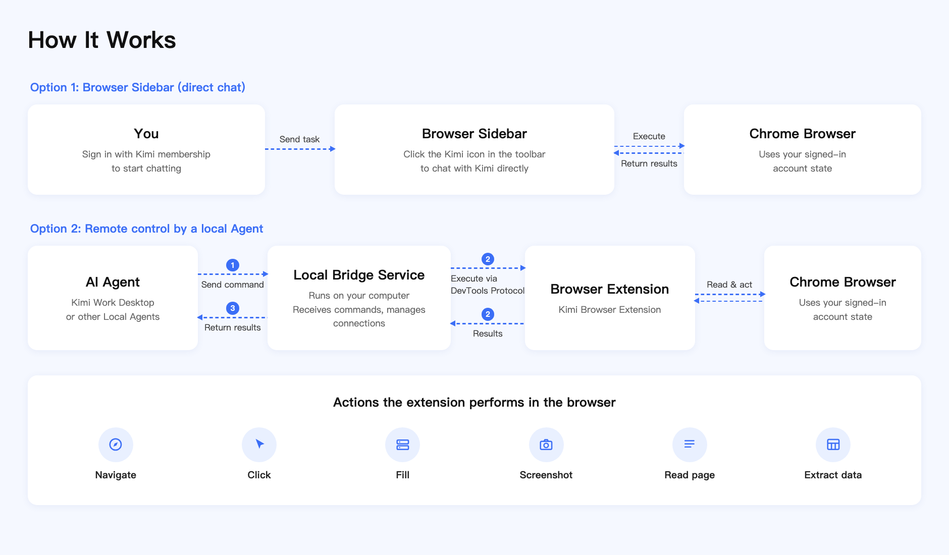The image size is (949, 555).
Task: Click "Return results" label in the Option 1 row
Action: [649, 163]
